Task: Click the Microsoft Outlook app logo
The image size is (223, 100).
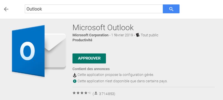Action: pos(39,51)
